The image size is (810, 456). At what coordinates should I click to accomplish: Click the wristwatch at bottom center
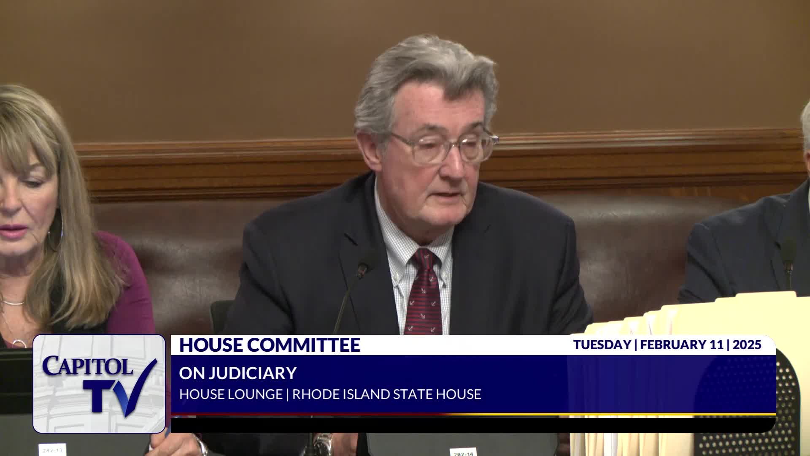pos(323,444)
